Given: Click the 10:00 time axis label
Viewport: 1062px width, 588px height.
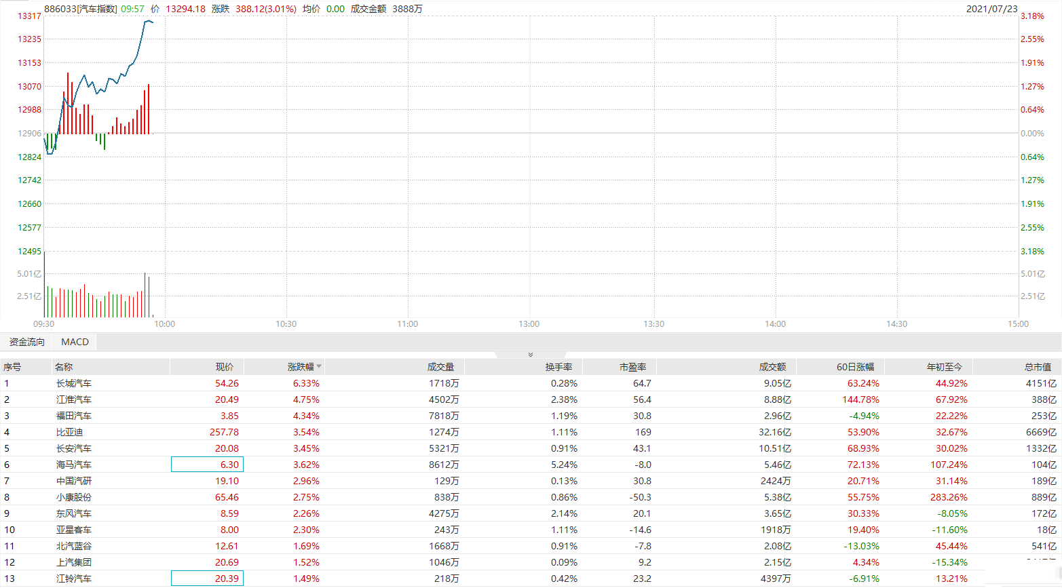Looking at the screenshot, I should 165,324.
